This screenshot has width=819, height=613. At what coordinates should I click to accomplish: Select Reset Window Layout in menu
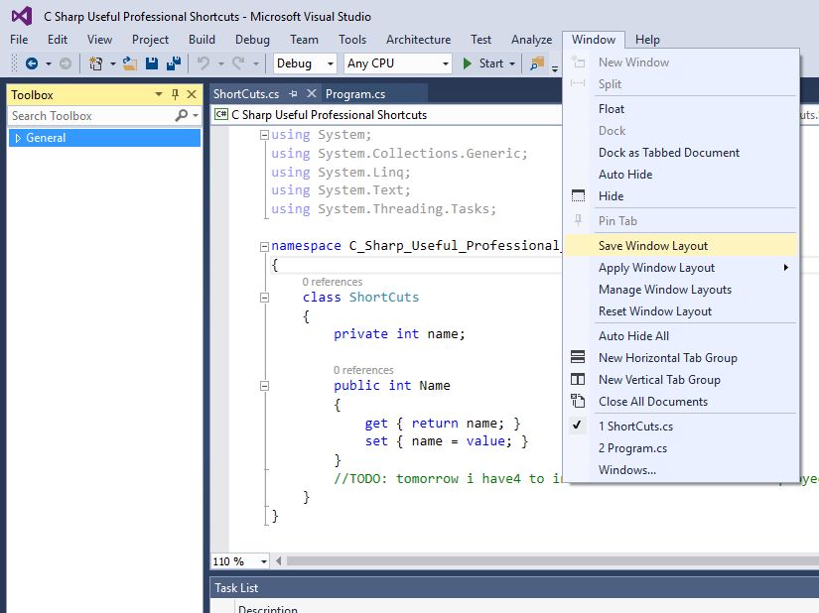(x=655, y=311)
